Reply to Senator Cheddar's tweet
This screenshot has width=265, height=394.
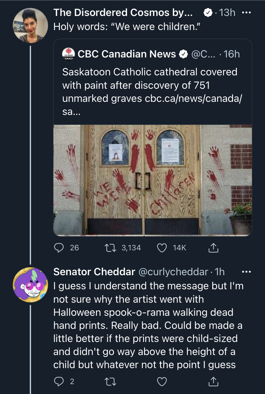(x=59, y=381)
